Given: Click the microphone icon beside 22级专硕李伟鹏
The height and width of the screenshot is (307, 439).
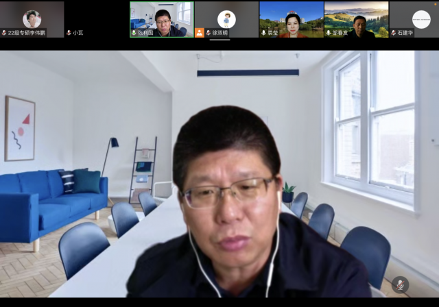Looking at the screenshot, I should [4, 33].
